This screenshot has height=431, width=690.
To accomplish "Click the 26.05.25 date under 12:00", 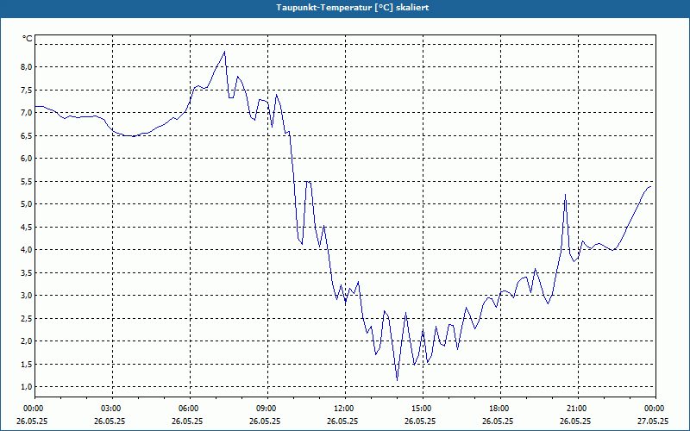I will [342, 421].
